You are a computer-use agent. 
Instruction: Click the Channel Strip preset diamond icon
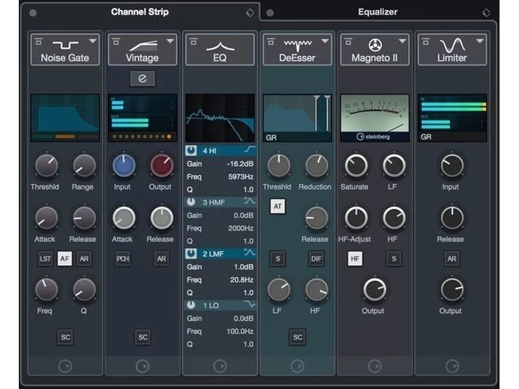(250, 13)
